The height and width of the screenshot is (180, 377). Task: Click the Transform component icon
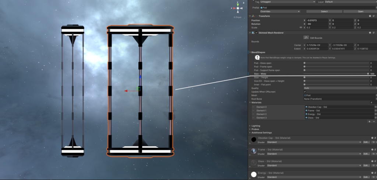click(x=253, y=16)
